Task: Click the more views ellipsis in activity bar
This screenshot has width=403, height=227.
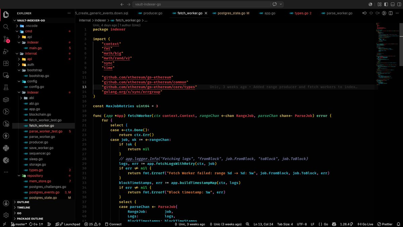Action: [x=6, y=172]
